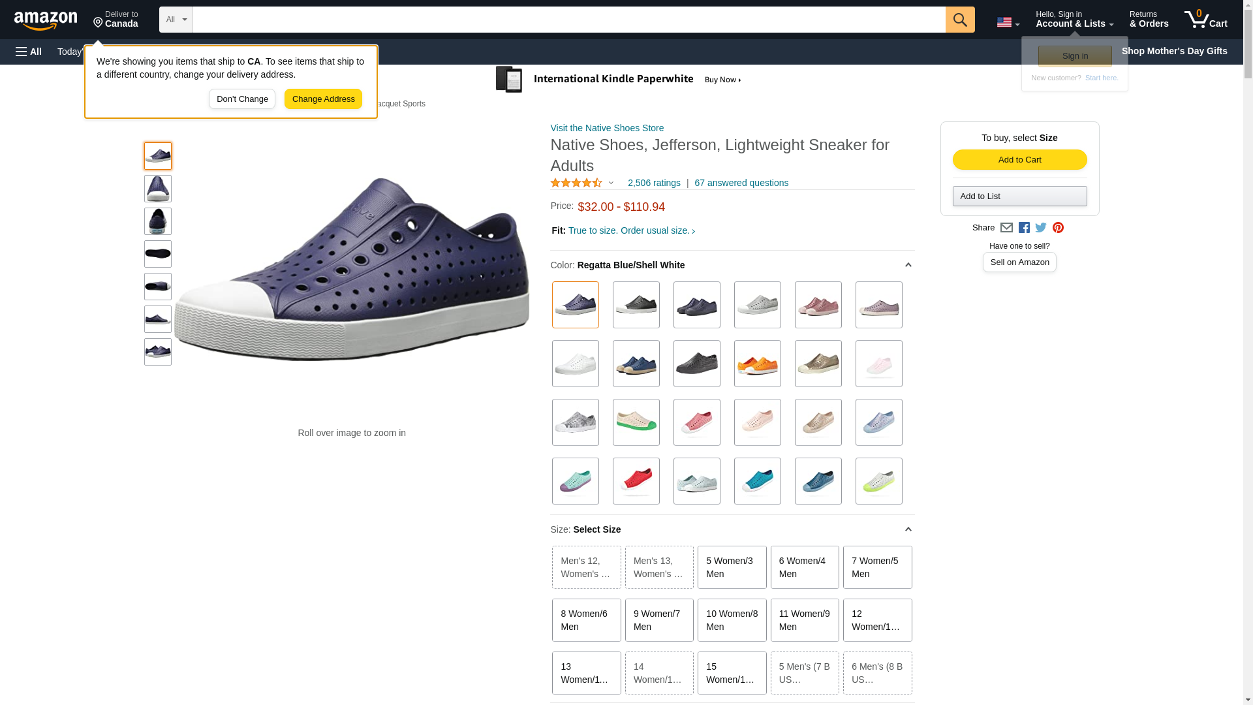Select size 8 Women/6 Men
Image resolution: width=1253 pixels, height=705 pixels.
(x=586, y=620)
